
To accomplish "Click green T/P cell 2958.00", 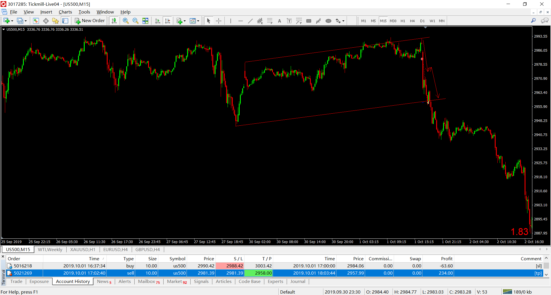I will click(258, 273).
